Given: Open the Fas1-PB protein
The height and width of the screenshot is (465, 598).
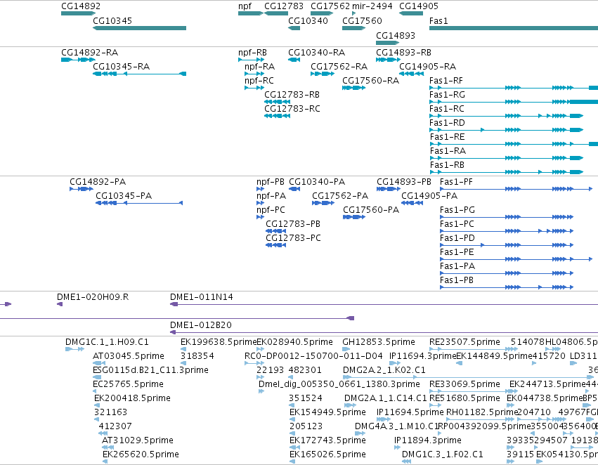Looking at the screenshot, I should click(457, 280).
